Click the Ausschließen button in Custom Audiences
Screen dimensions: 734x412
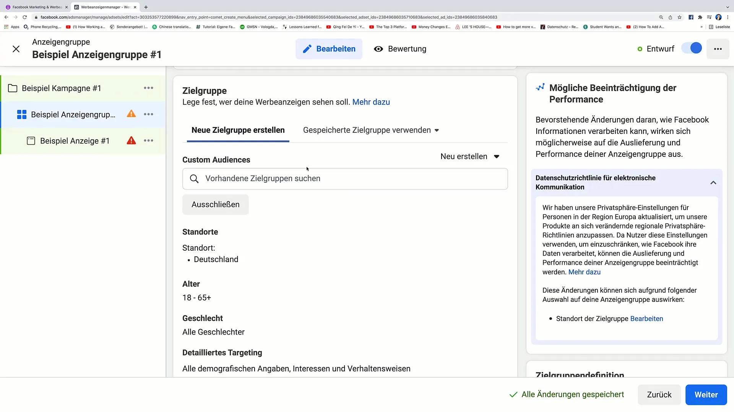click(x=216, y=204)
